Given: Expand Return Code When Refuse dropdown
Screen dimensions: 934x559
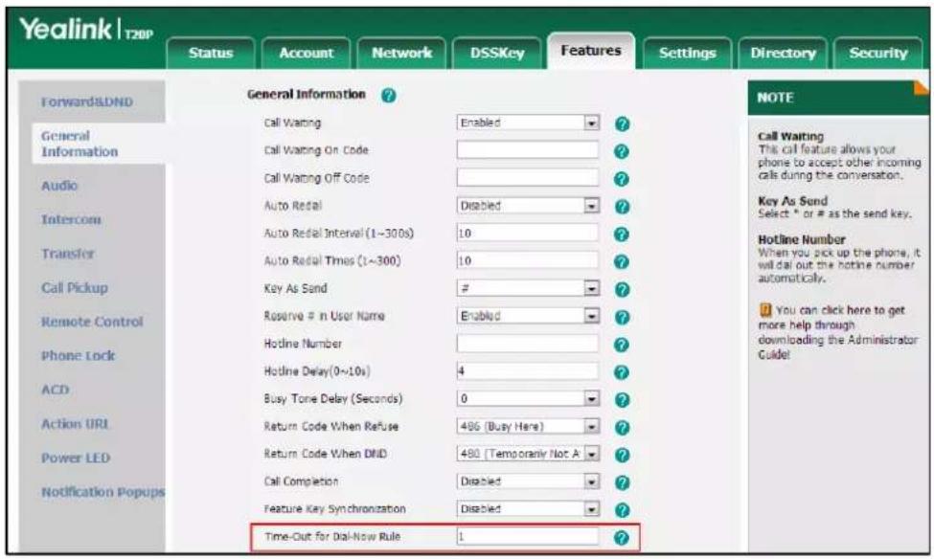Looking at the screenshot, I should coord(528,426).
